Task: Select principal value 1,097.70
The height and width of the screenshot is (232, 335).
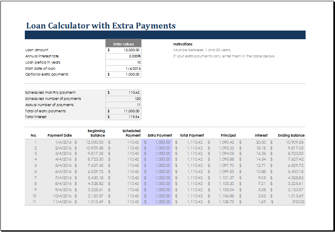Action: click(227, 166)
